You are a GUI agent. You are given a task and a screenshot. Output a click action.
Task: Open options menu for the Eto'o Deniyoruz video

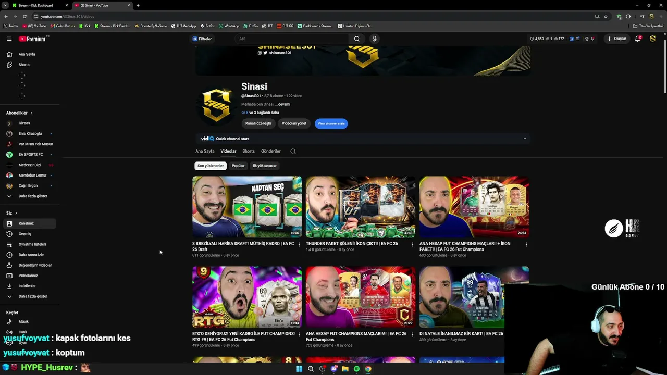point(299,334)
